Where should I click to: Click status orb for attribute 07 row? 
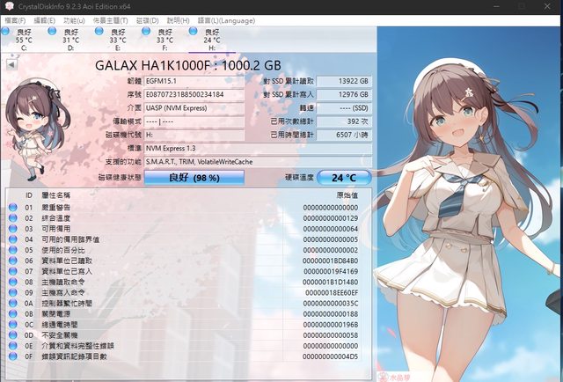(13, 271)
